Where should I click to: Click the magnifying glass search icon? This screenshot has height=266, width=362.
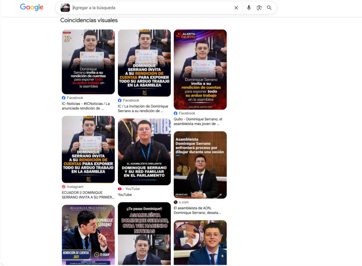[x=269, y=8]
